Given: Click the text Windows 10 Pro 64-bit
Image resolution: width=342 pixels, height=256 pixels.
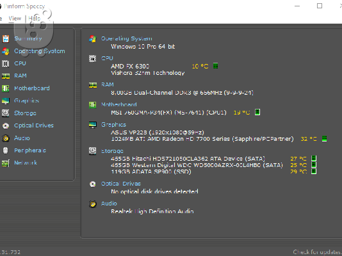Looking at the screenshot, I should click(143, 47).
